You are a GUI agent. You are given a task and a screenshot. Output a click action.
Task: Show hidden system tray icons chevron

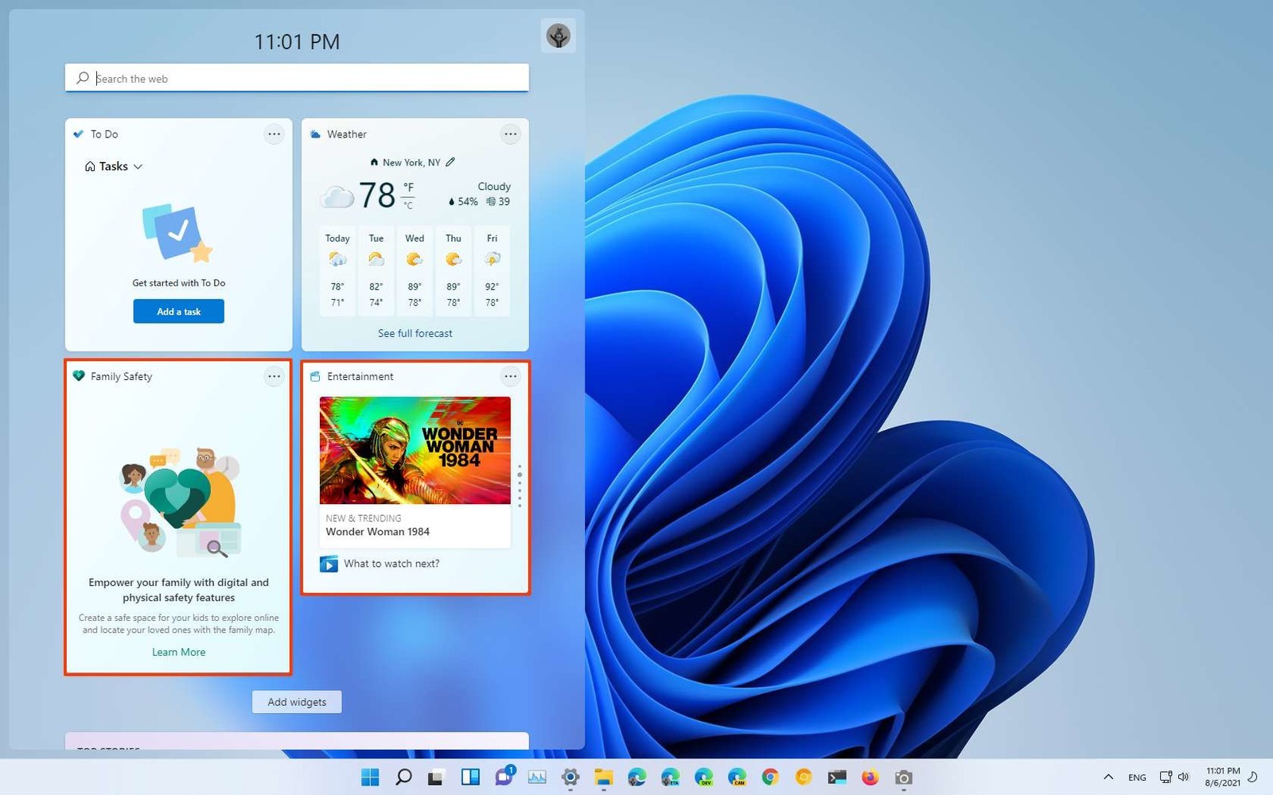pos(1108,777)
